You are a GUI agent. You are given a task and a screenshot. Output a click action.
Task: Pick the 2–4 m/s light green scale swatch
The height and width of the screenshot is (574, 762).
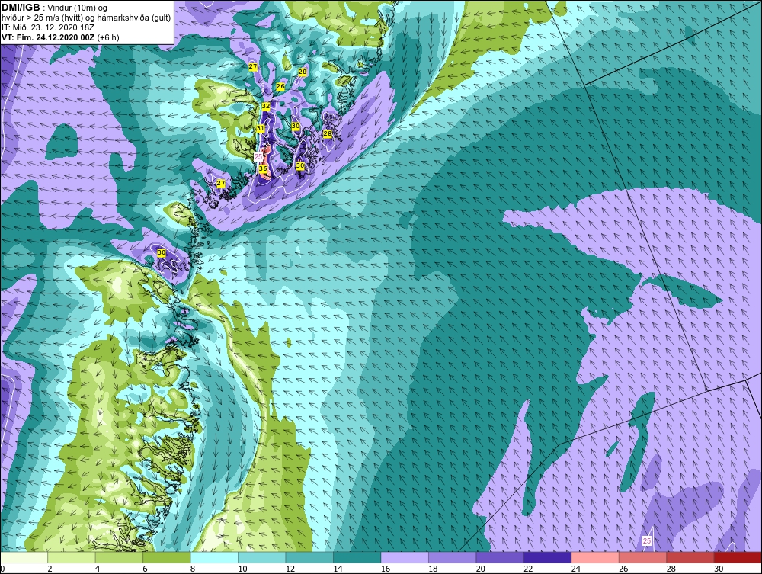72,557
